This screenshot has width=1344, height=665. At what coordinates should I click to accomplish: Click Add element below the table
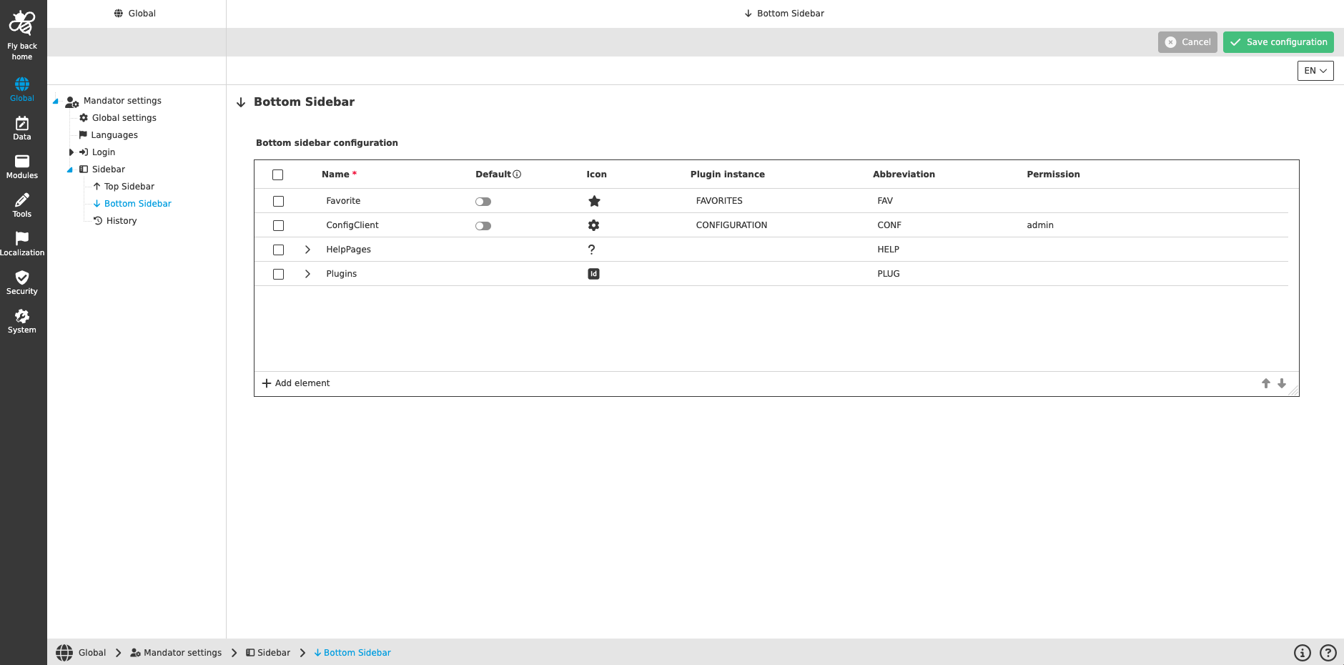click(x=296, y=383)
